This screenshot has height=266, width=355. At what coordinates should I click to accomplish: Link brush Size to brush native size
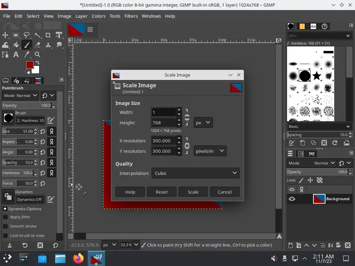52,131
